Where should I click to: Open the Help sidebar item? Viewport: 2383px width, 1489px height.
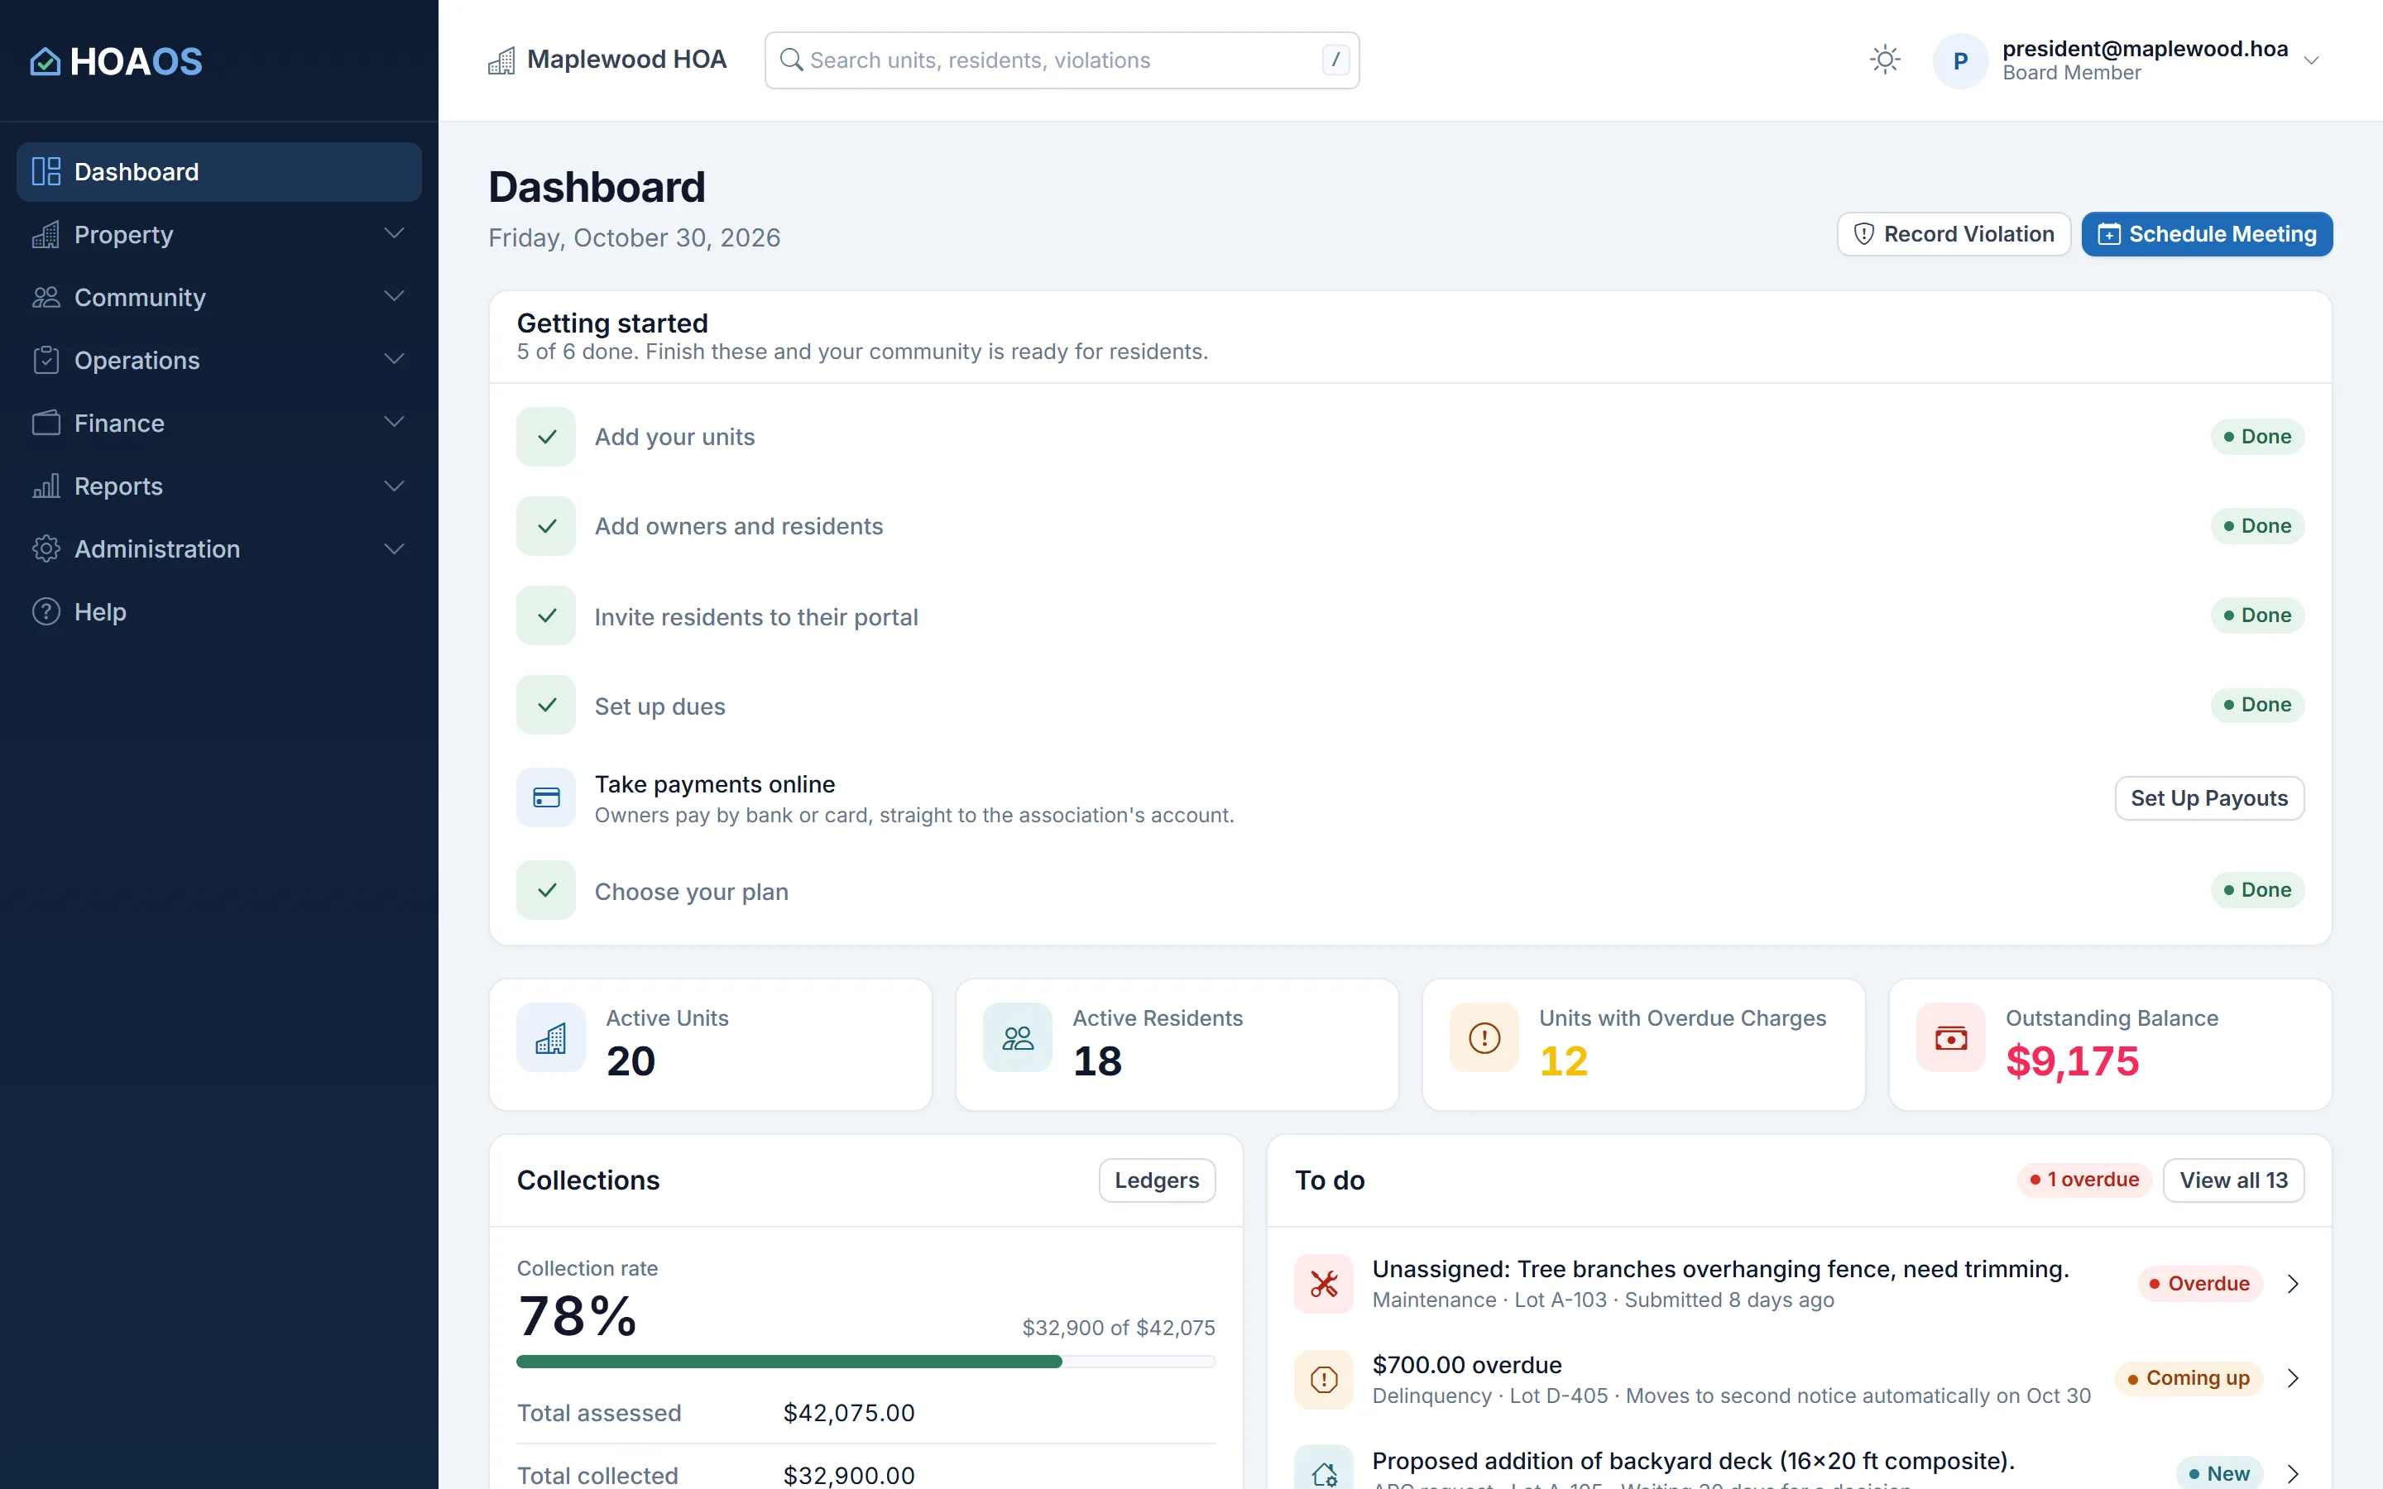[x=218, y=611]
